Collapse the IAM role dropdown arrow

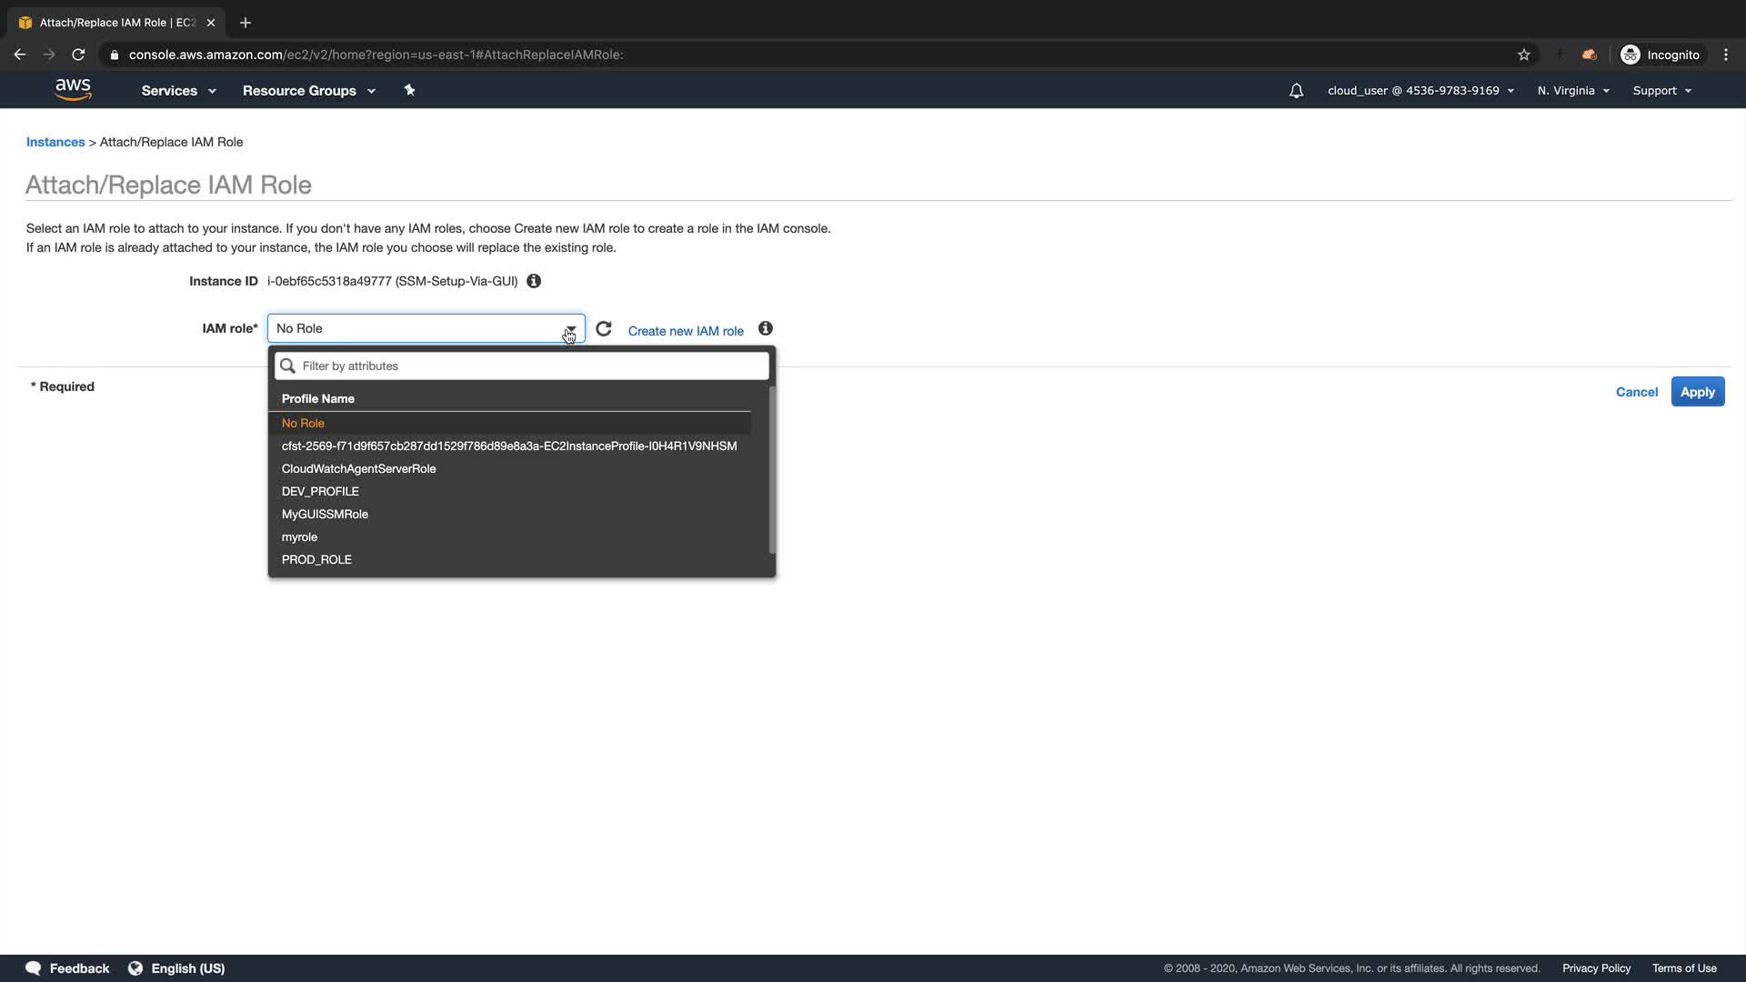570,329
